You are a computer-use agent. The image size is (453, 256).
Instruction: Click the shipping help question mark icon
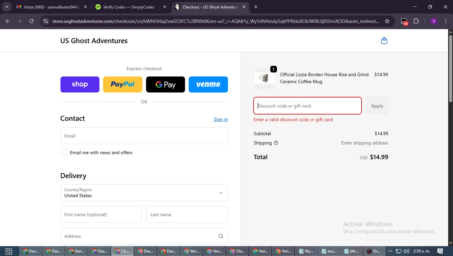click(x=276, y=143)
